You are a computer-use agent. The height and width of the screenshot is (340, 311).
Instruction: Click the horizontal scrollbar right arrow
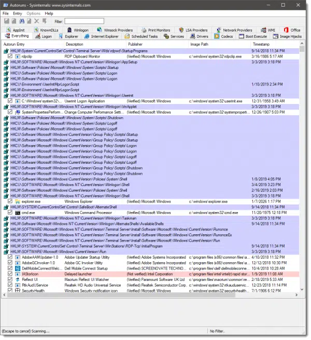pyautogui.click(x=296, y=295)
